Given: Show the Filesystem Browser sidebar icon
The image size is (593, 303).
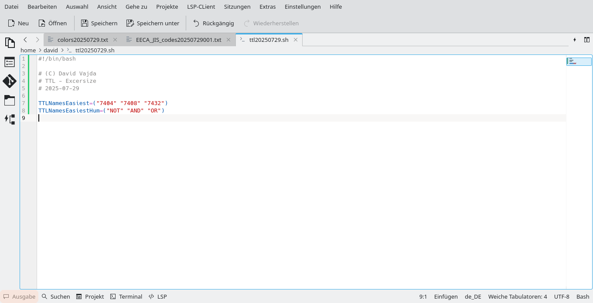Looking at the screenshot, I should pyautogui.click(x=10, y=100).
